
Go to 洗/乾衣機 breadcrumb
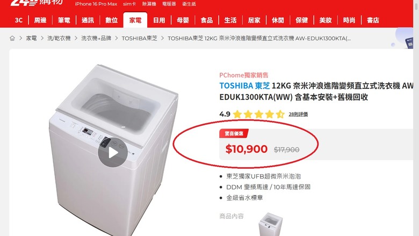click(59, 39)
